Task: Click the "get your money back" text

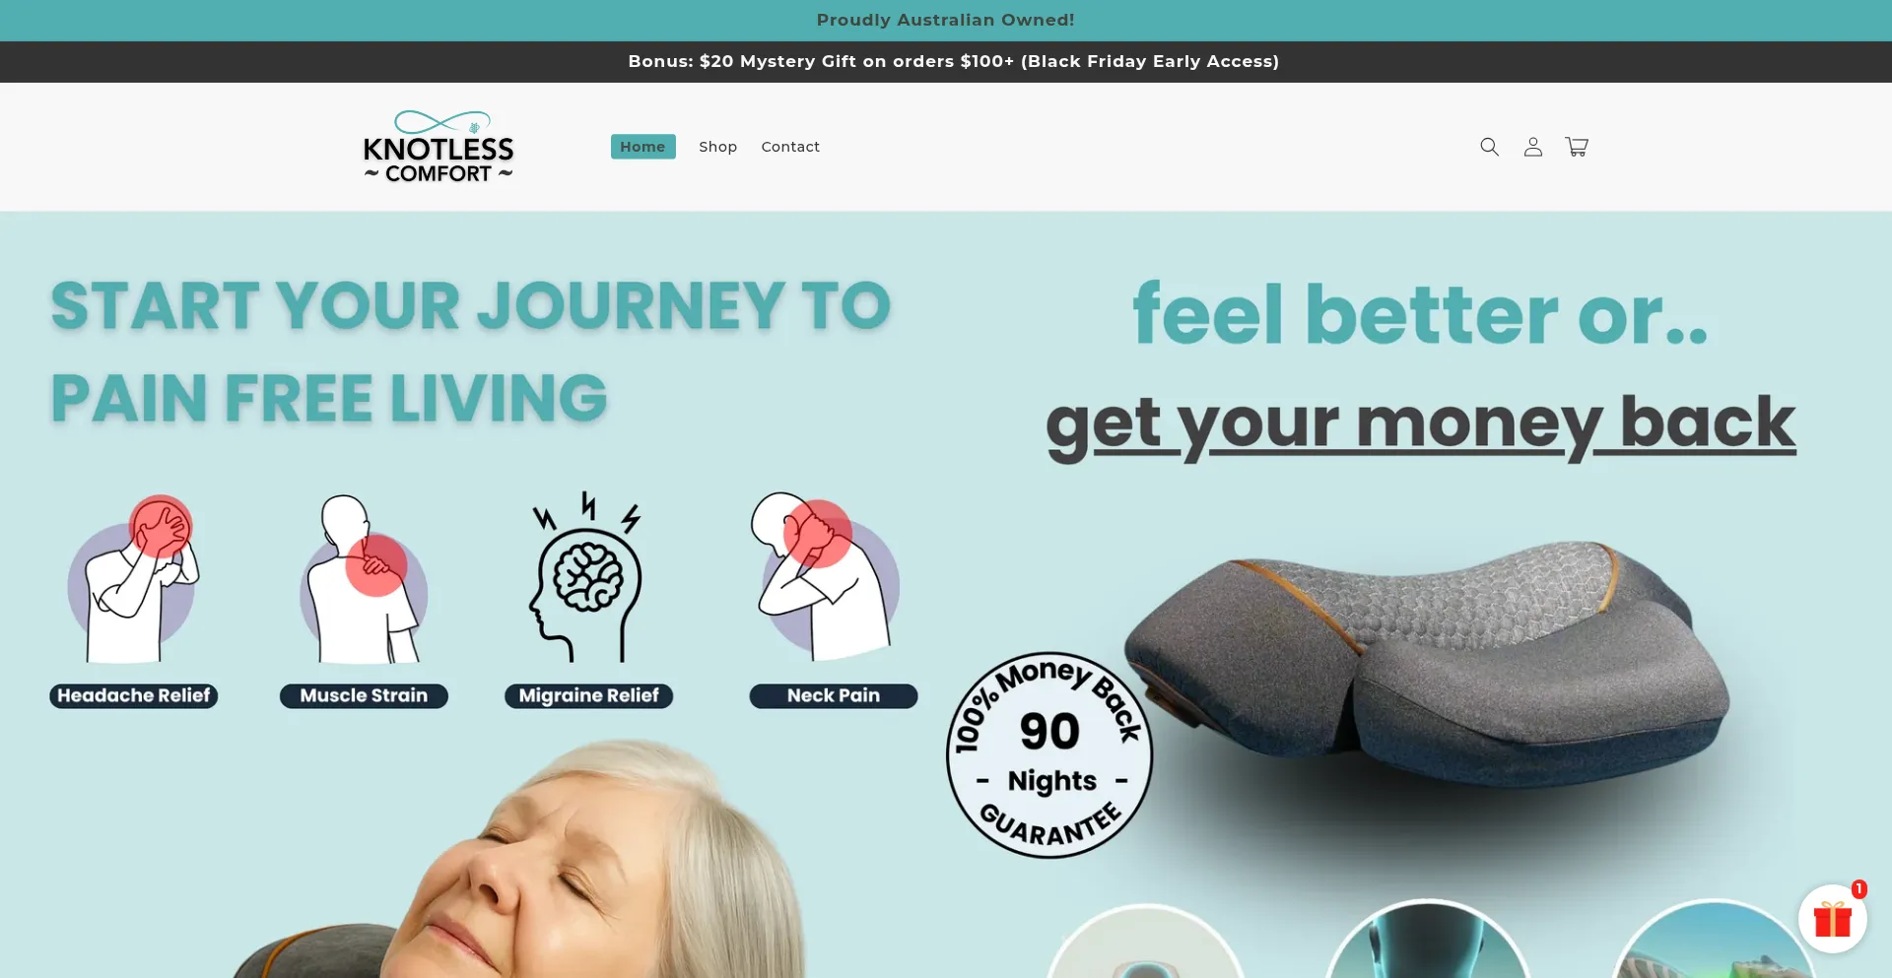Action: [x=1420, y=424]
